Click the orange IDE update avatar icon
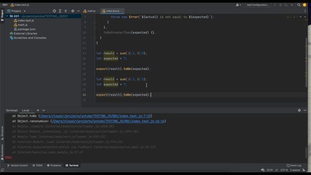311x175 pixels. [x=305, y=5]
